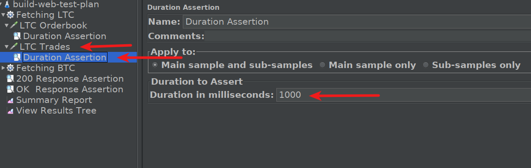The image size is (531, 168).
Task: Click the View Results Tree listener icon
Action: (x=10, y=111)
